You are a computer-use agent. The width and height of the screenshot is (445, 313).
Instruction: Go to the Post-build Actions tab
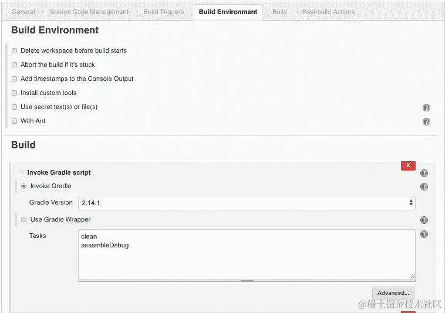[328, 12]
